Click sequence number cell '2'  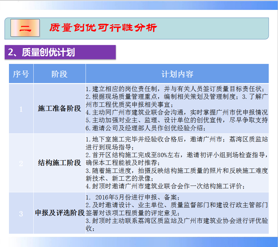[x=21, y=163]
